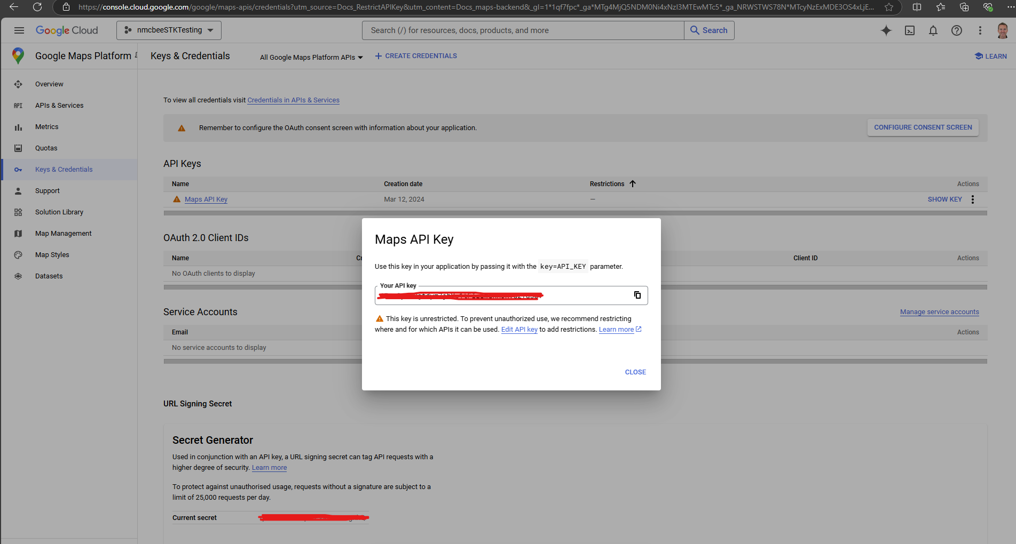This screenshot has width=1016, height=544.
Task: Open your account avatar in the top bar
Action: (1003, 30)
